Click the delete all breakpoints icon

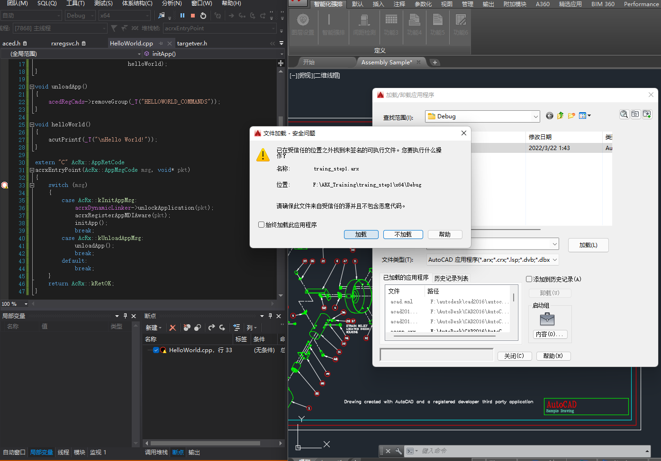coord(187,328)
